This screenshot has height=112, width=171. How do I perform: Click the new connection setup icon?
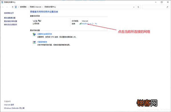pos(34,34)
